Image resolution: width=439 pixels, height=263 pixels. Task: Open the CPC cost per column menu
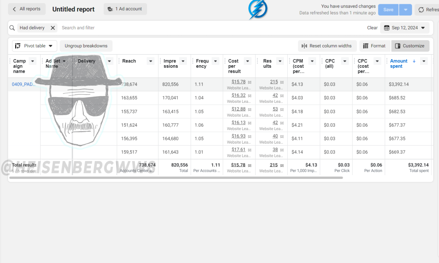pos(377,61)
